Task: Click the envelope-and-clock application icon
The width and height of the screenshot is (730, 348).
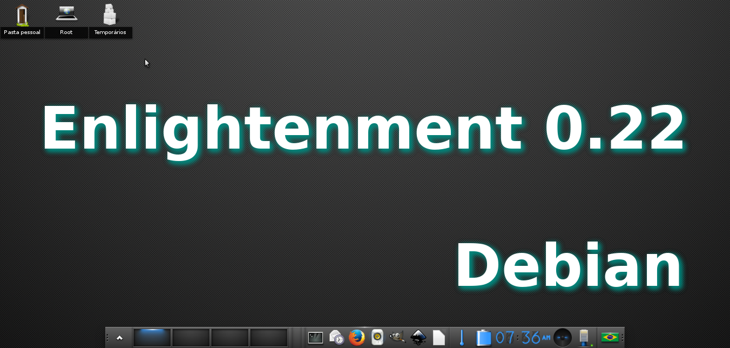Action: coord(335,337)
